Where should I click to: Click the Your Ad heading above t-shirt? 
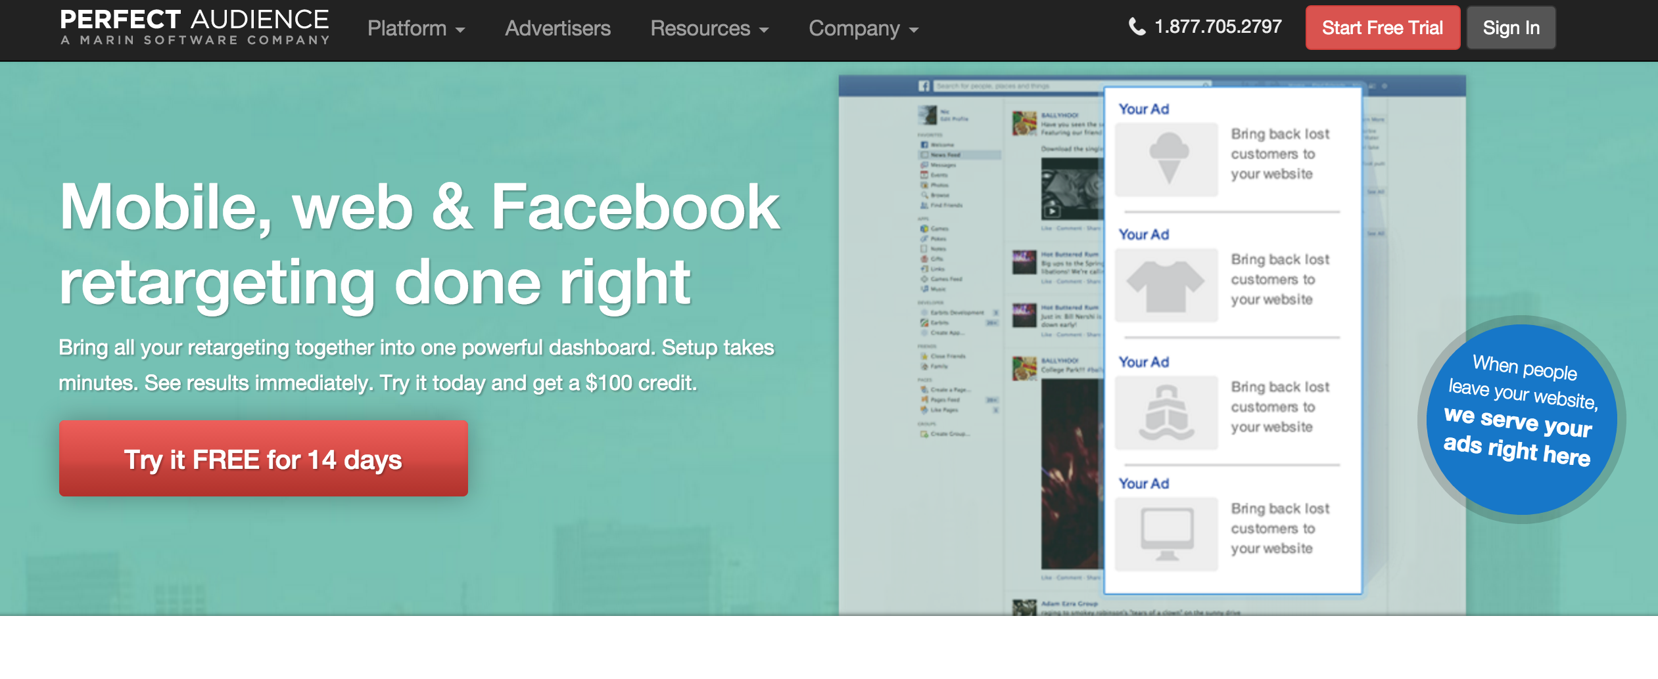coord(1144,234)
